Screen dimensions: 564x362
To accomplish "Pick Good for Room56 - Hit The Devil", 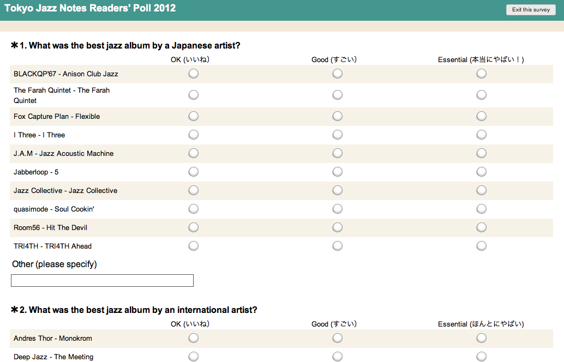I will point(338,227).
